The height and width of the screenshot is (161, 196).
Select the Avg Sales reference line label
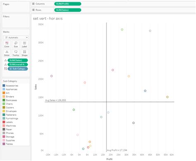point(56,100)
